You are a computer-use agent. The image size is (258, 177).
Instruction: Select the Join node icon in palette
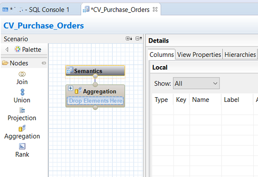(22, 74)
